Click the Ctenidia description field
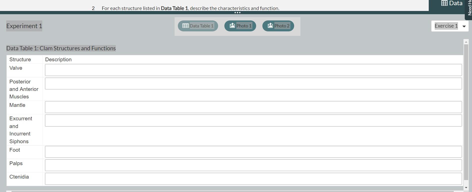Viewport: 472px width, 192px height. point(253,179)
